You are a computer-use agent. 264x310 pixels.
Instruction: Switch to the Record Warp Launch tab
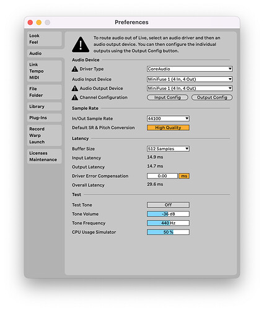pos(44,135)
